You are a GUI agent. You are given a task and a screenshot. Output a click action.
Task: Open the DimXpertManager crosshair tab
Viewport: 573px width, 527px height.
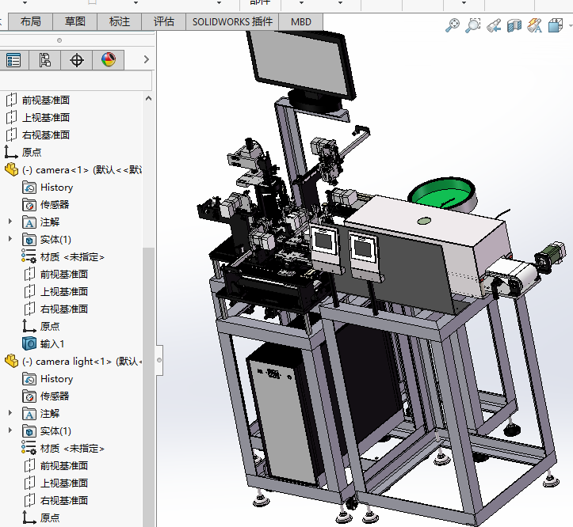[77, 59]
